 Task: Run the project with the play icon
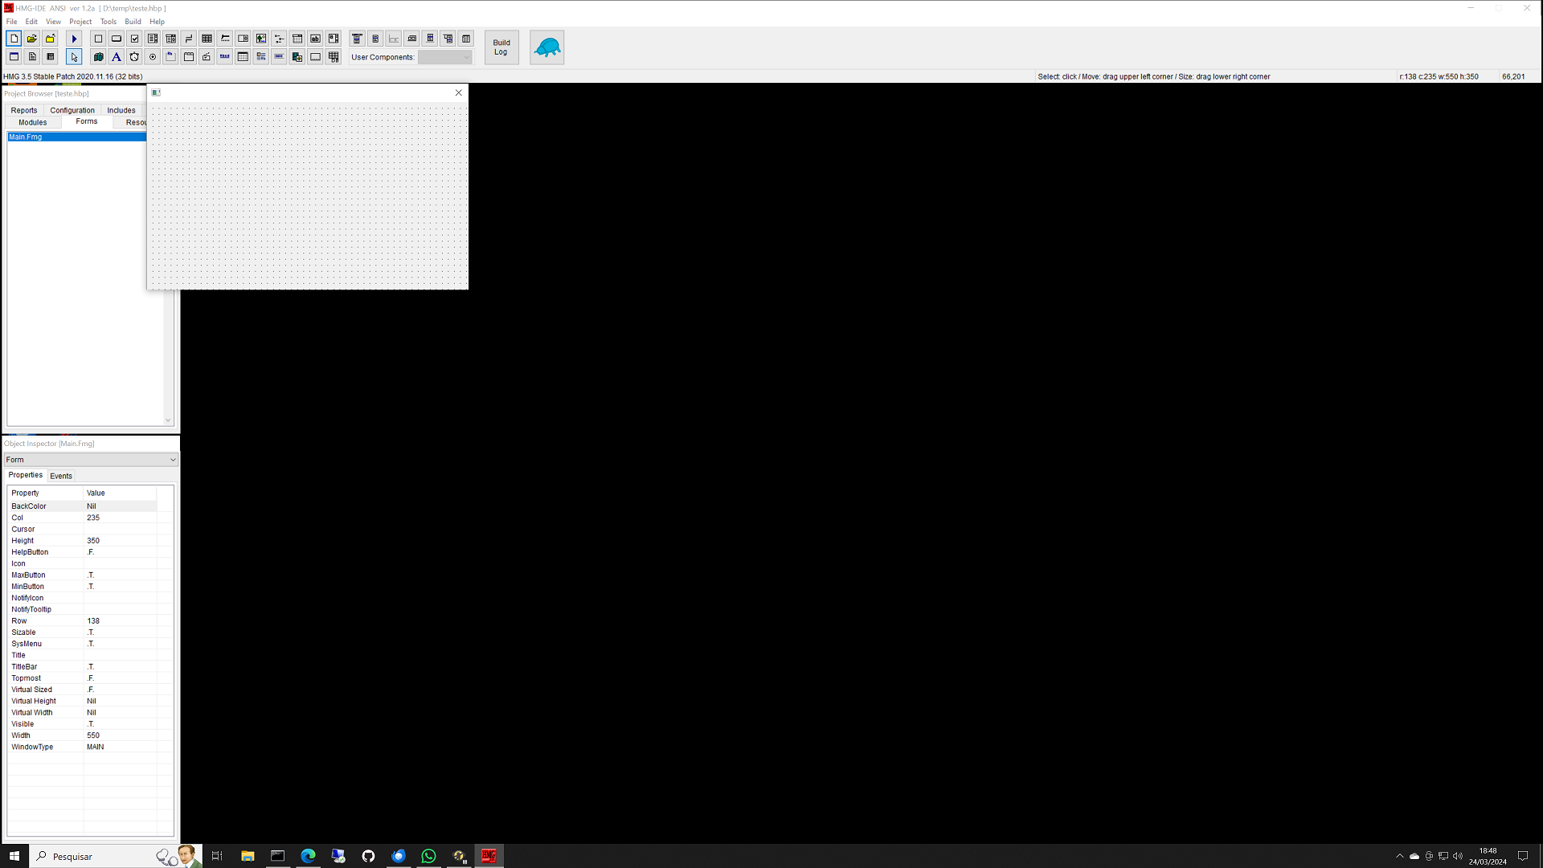pos(74,39)
